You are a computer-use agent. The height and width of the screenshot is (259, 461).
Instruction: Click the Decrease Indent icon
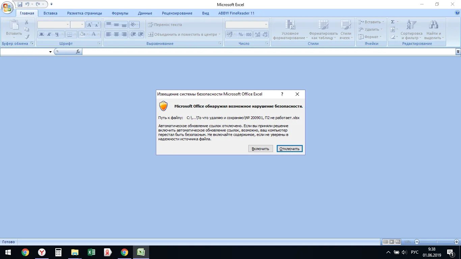point(133,34)
